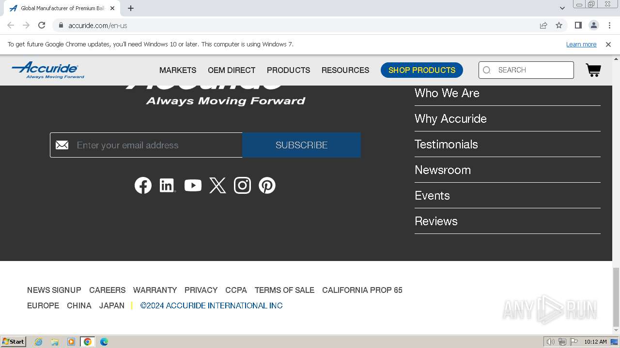Open the YouTube social icon
This screenshot has height=348, width=620.
pyautogui.click(x=193, y=186)
